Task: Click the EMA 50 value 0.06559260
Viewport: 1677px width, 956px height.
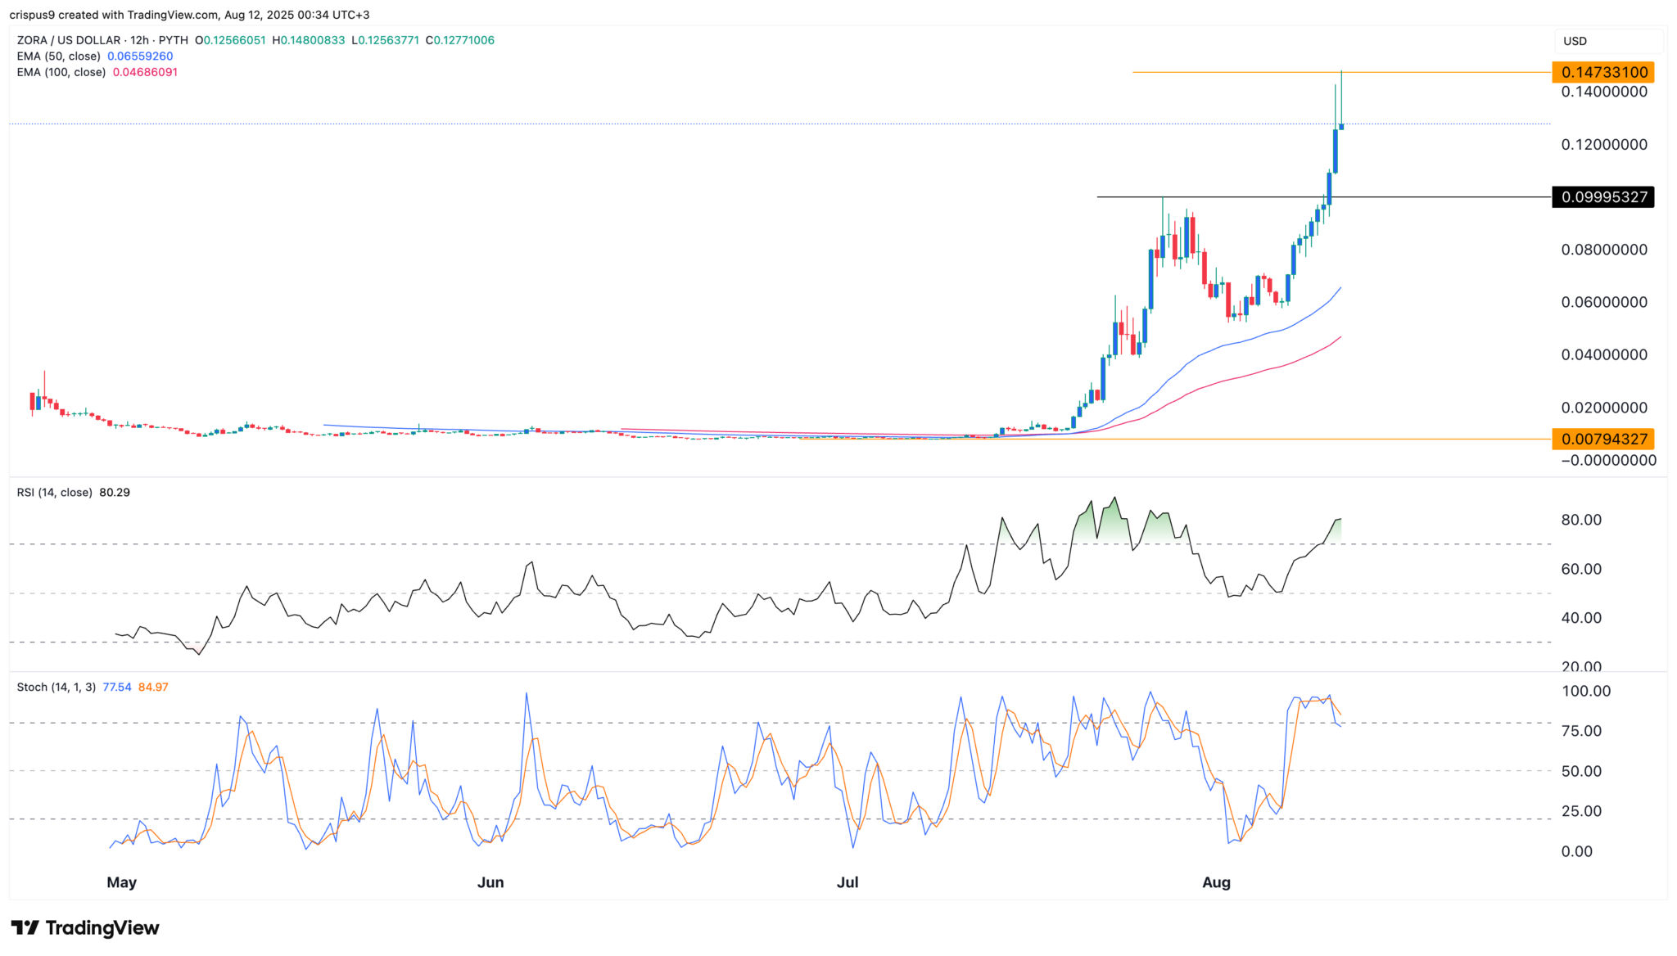Action: click(x=140, y=56)
